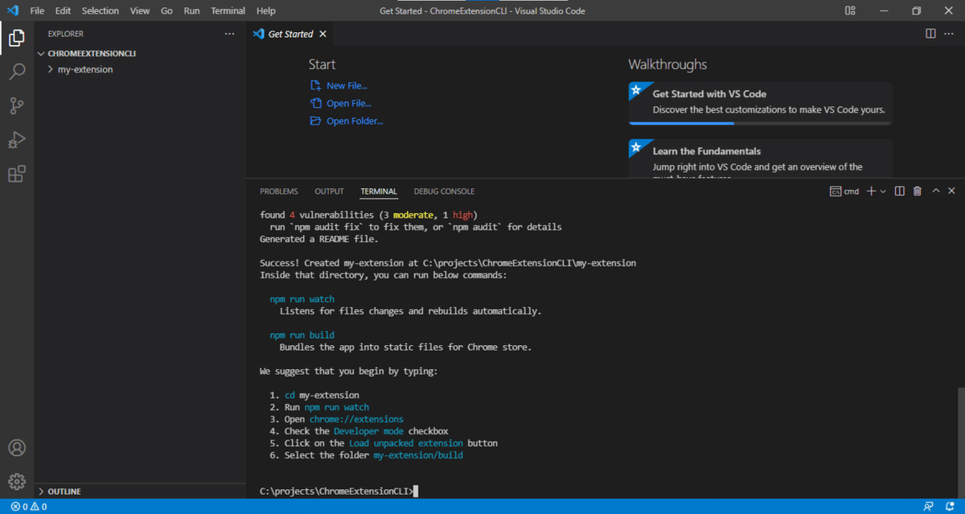Click the Open File link
Viewport: 965px width, 514px height.
click(340, 103)
